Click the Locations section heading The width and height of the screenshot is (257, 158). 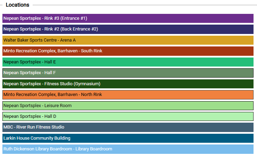[17, 5]
